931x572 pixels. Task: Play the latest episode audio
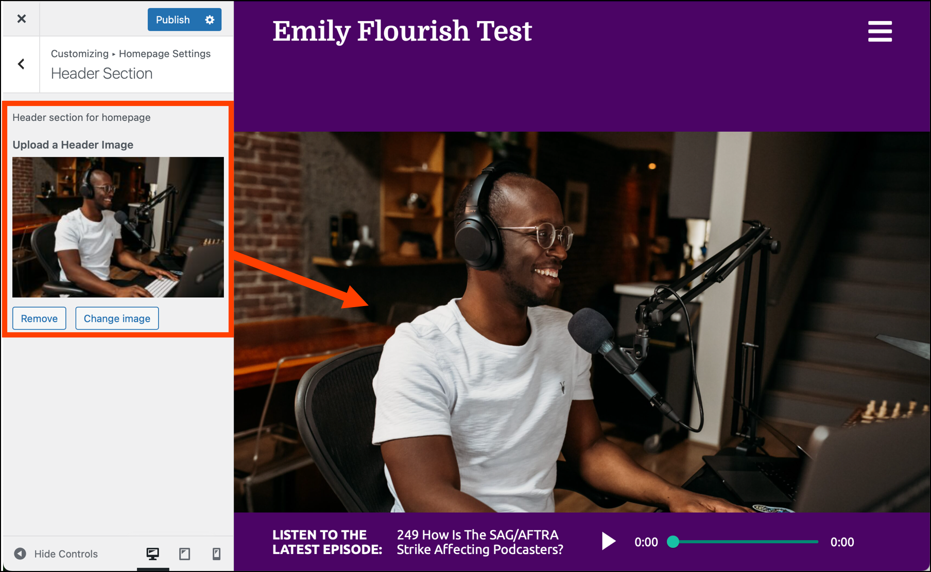(x=608, y=541)
